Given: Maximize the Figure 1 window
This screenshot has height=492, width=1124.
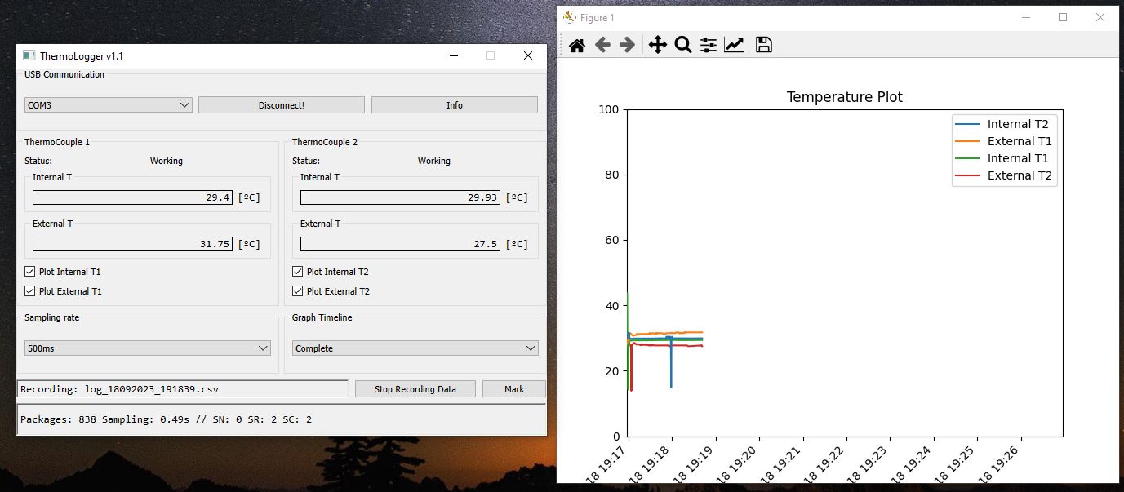Looking at the screenshot, I should pyautogui.click(x=1063, y=17).
